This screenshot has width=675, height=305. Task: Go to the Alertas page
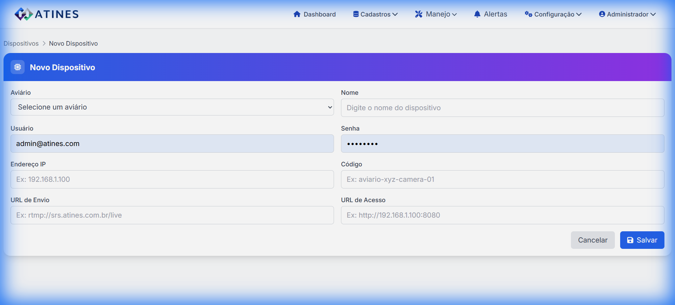pos(495,14)
